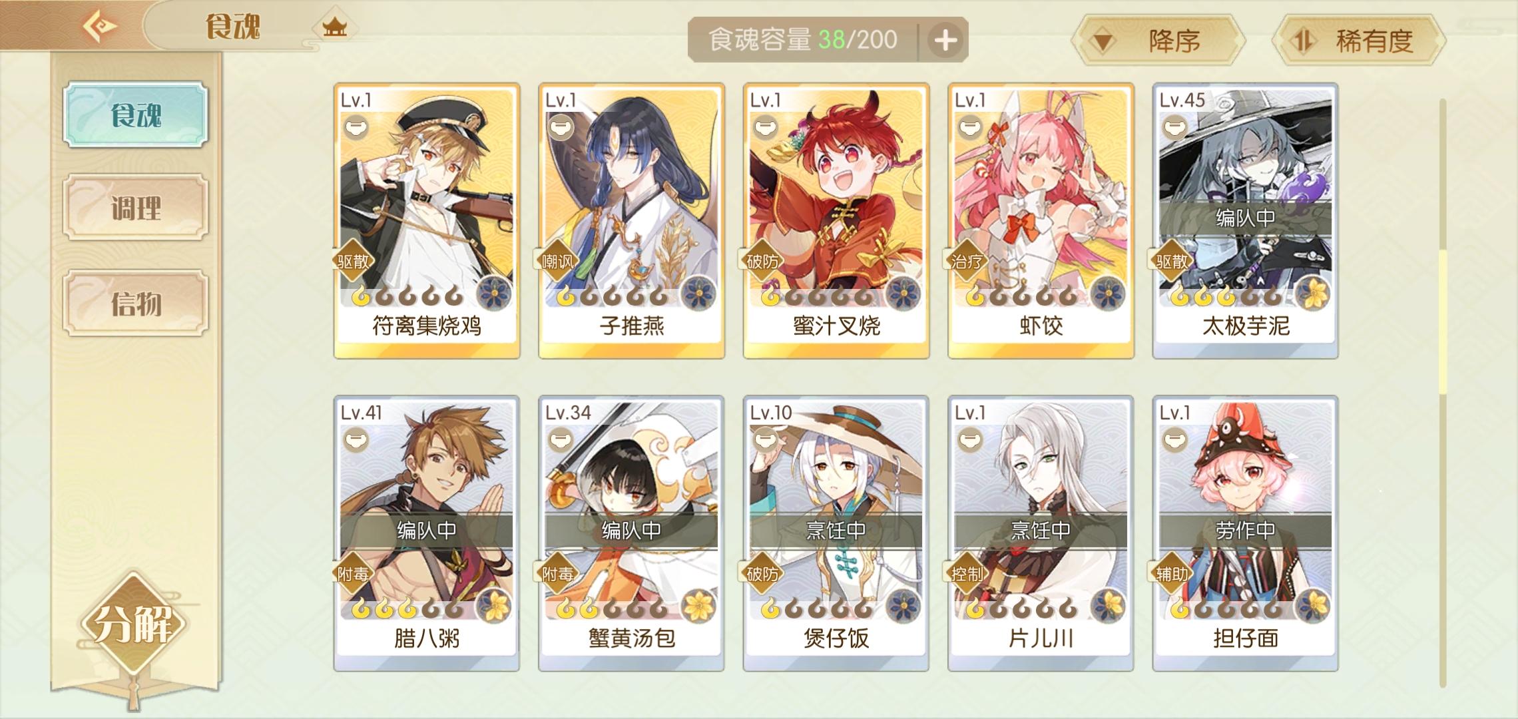Click the 治疗 tag on 虾饺 card
The width and height of the screenshot is (1518, 719).
pyautogui.click(x=967, y=261)
